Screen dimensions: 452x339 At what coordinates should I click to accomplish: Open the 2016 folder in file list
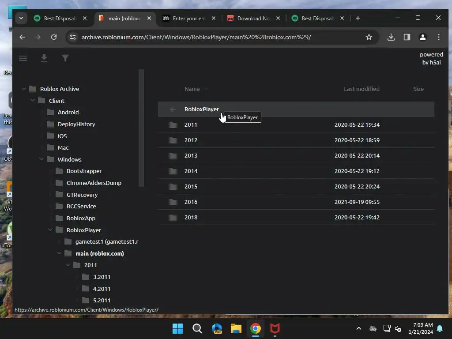[x=296, y=202]
